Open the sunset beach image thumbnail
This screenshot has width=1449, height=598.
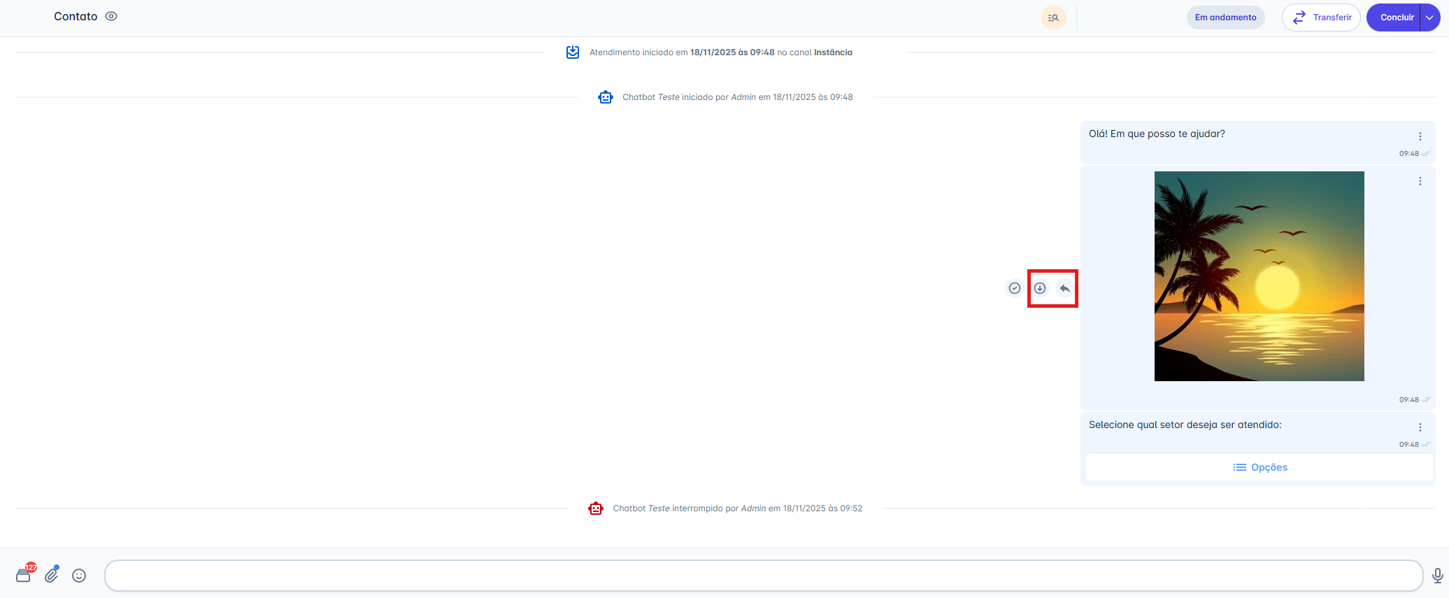point(1259,276)
